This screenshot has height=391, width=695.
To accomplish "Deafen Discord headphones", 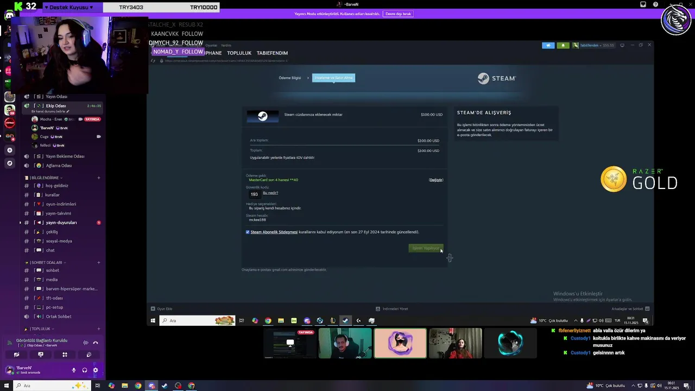I will tap(85, 370).
